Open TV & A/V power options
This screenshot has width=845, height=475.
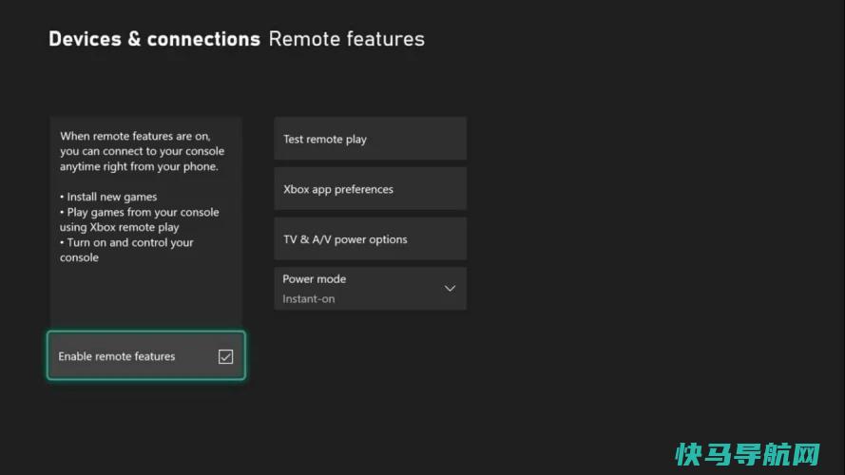pyautogui.click(x=371, y=239)
